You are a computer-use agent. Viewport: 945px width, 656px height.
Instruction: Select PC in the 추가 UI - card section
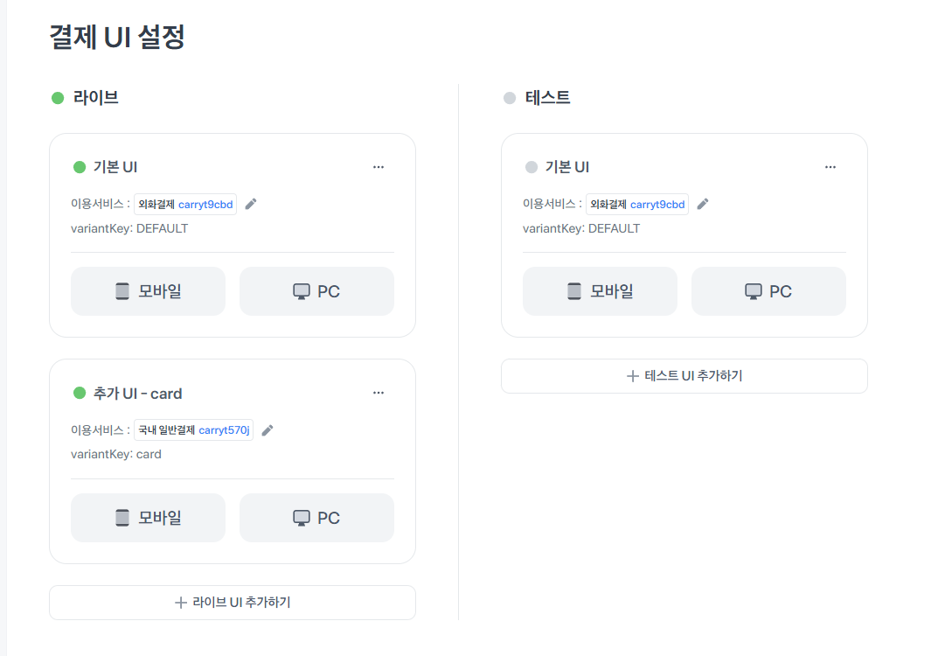click(316, 518)
